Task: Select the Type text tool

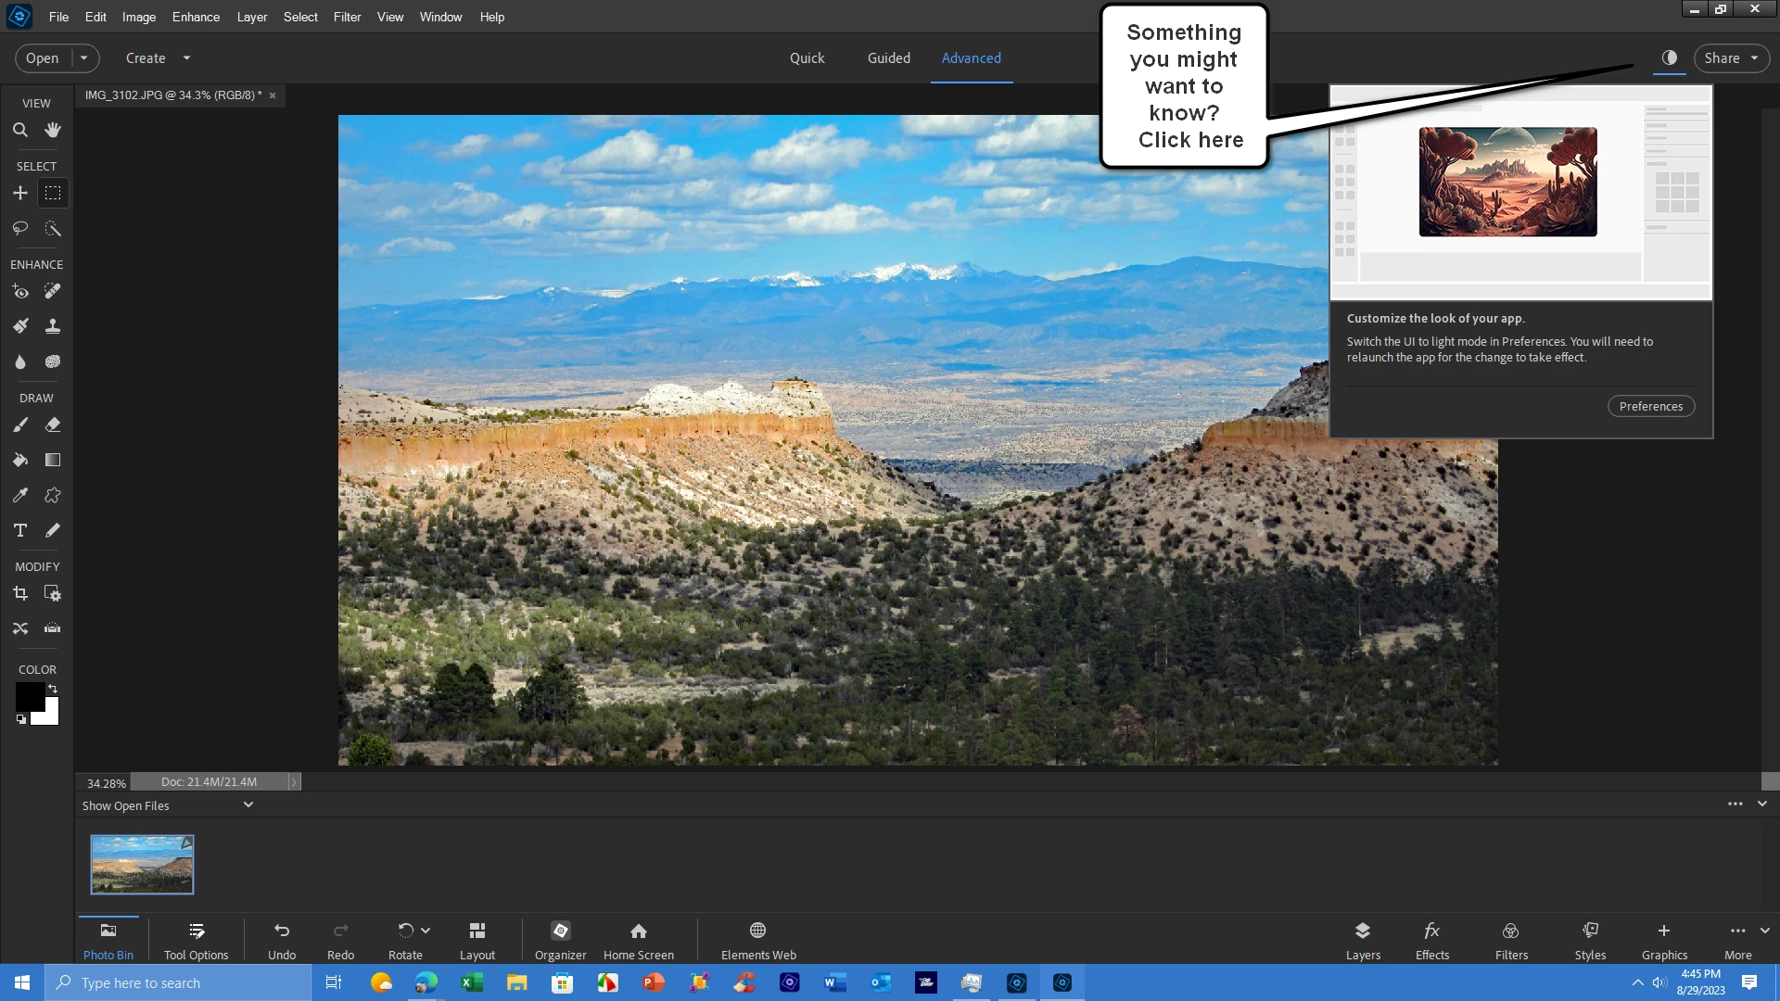Action: pos(19,530)
